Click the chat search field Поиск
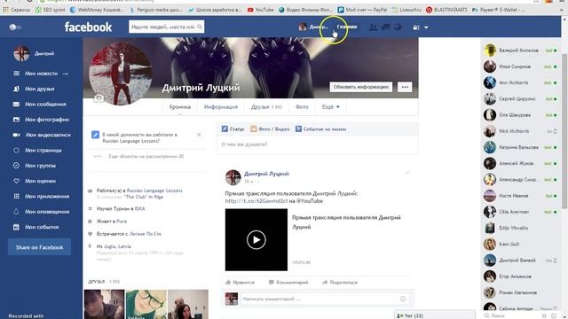The image size is (568, 319). click(x=513, y=315)
